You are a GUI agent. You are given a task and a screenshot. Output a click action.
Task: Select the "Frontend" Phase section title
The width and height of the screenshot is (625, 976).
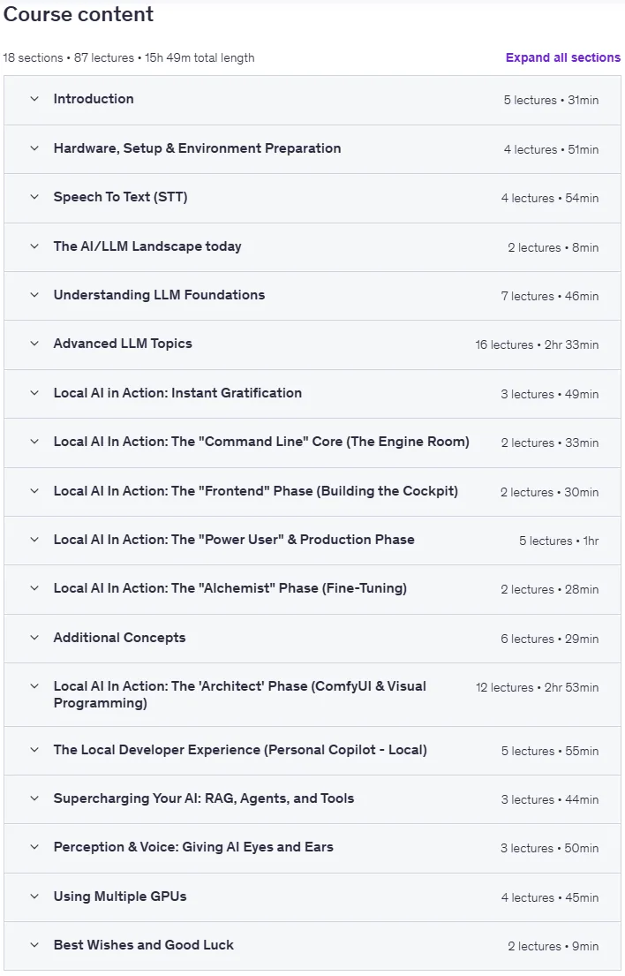tap(256, 490)
